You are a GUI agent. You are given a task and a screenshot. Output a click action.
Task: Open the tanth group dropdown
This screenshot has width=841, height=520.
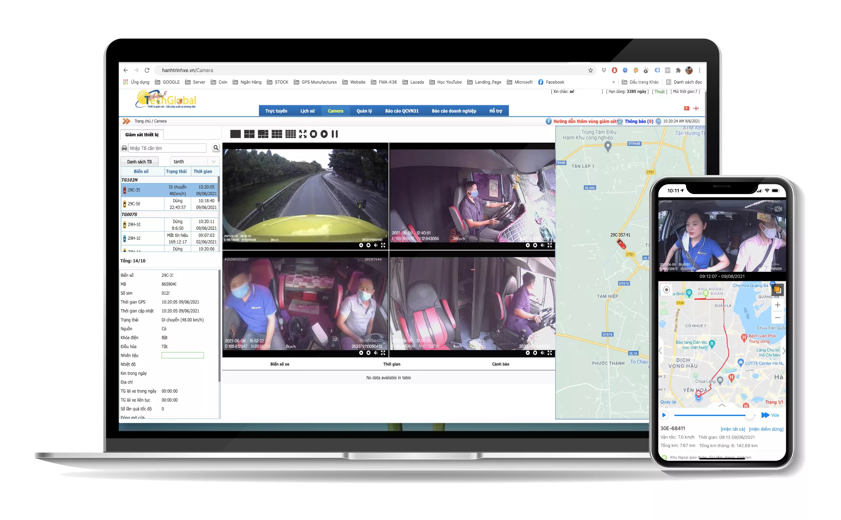pyautogui.click(x=195, y=162)
